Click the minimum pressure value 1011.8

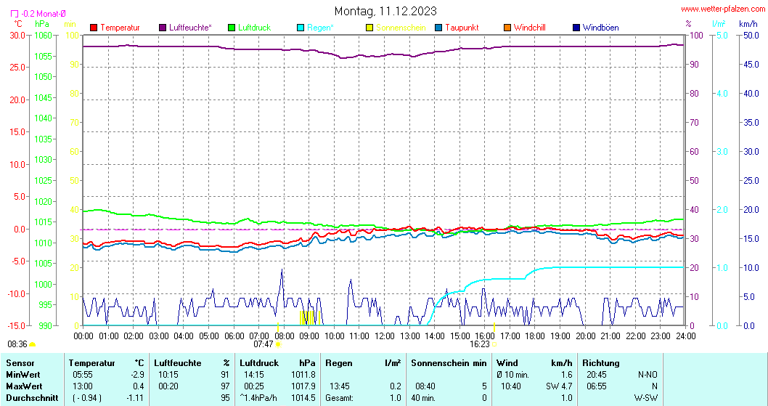click(x=303, y=375)
